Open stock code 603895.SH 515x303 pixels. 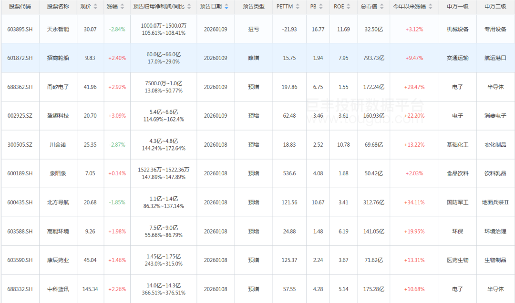[x=20, y=30]
